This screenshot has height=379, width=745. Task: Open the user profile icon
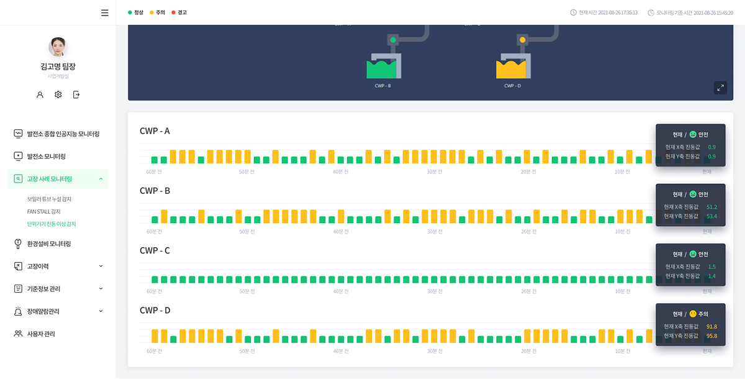click(x=40, y=94)
